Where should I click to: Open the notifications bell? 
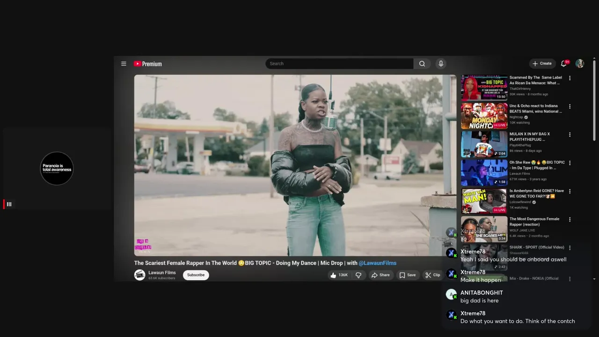point(564,64)
